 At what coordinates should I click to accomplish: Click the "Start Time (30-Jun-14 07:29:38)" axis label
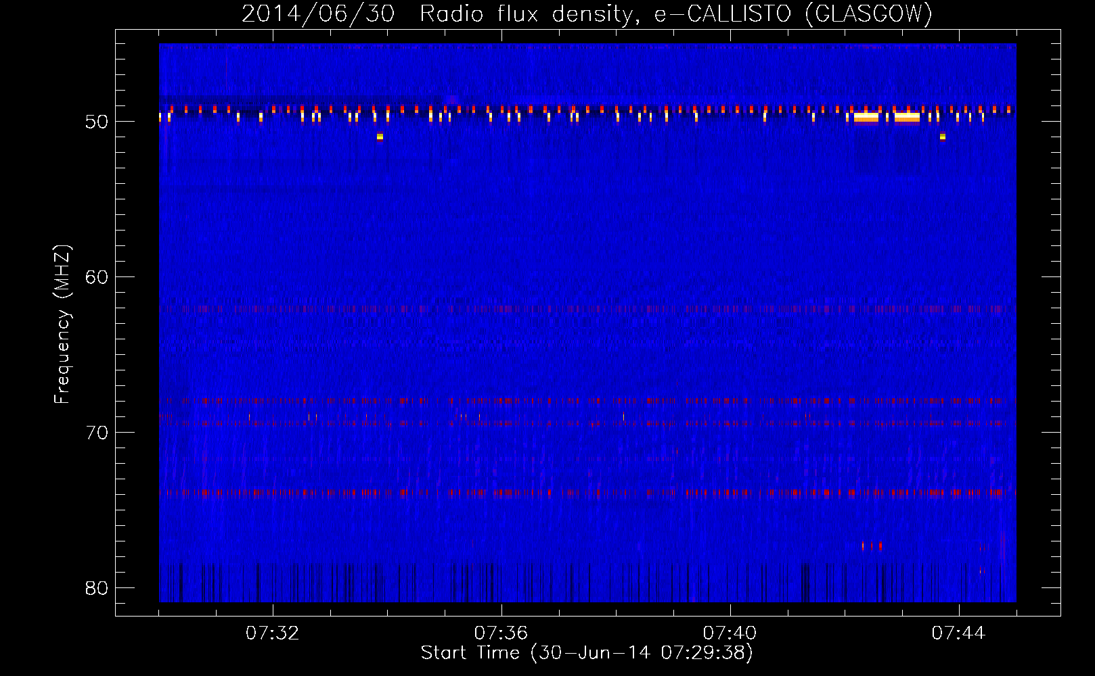[587, 653]
